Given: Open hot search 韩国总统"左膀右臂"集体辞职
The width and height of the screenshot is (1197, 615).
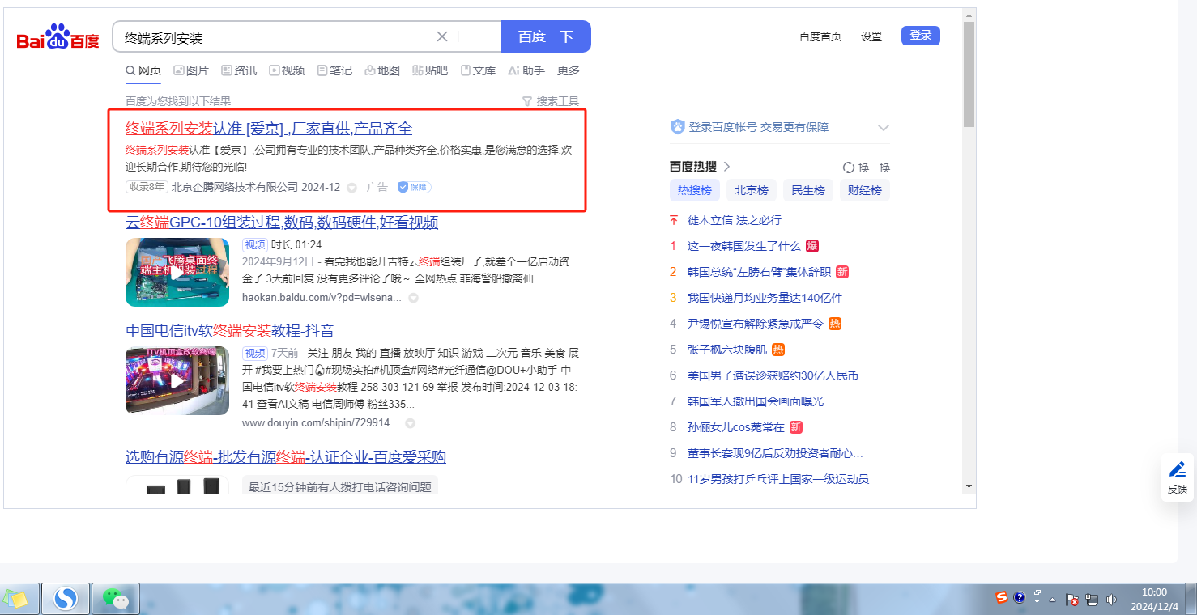Looking at the screenshot, I should point(759,272).
